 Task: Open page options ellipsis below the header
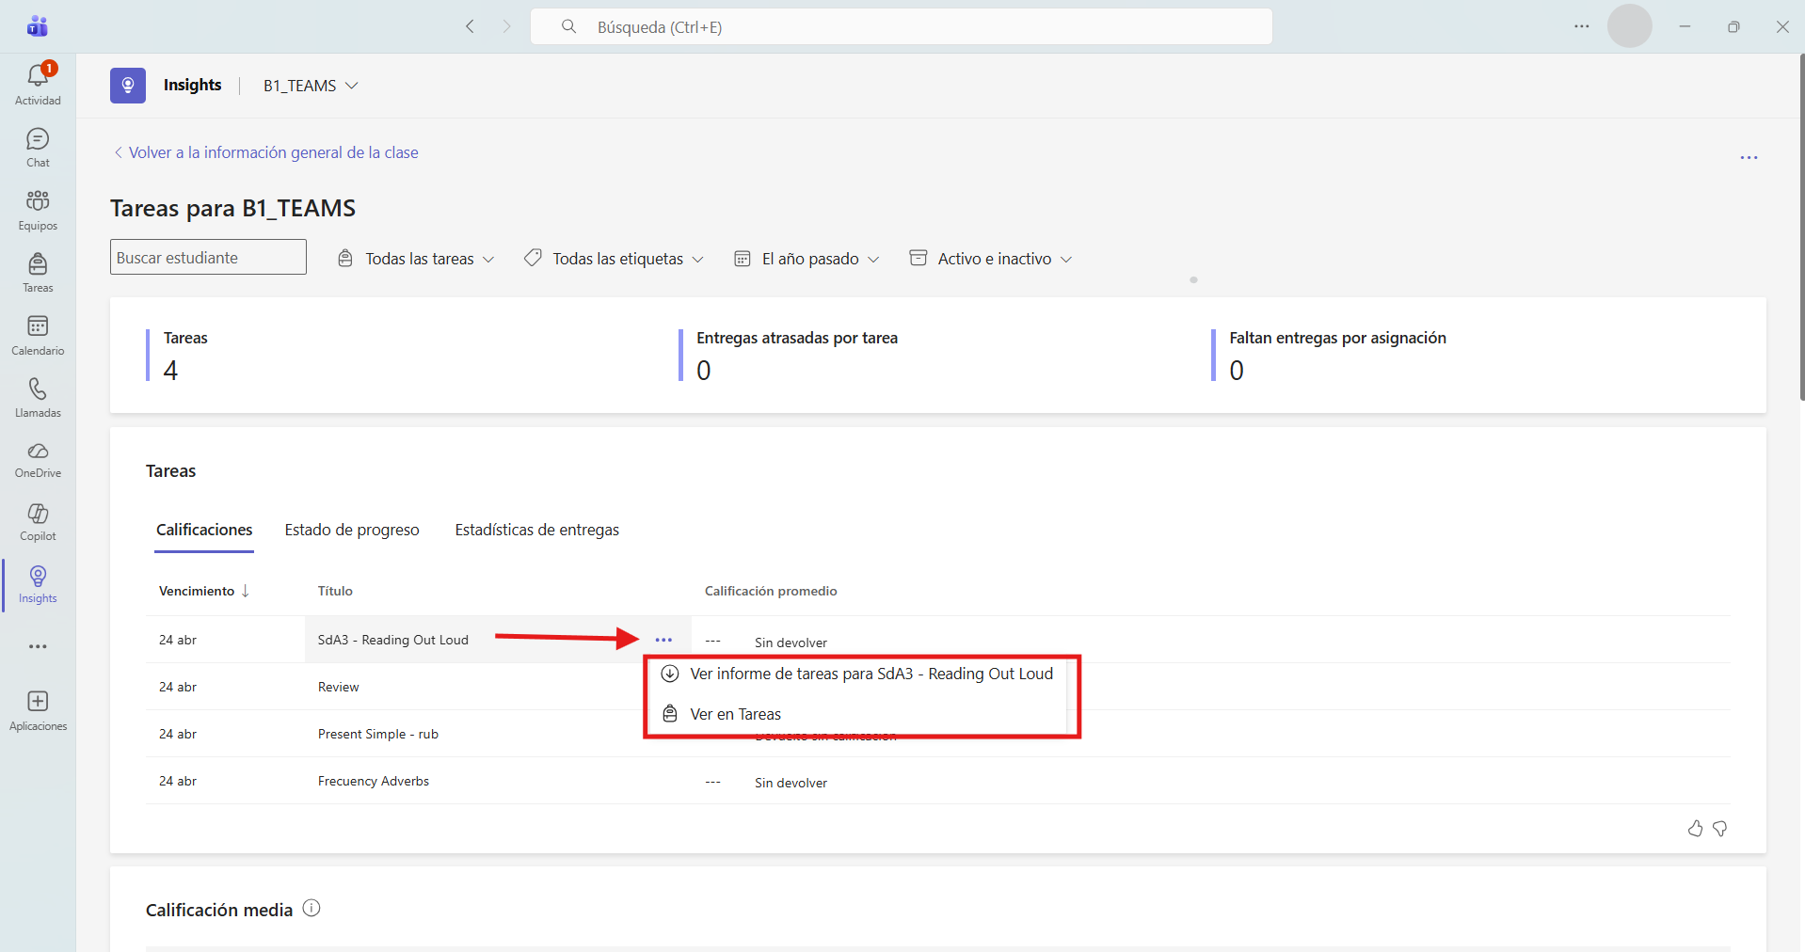click(1749, 158)
